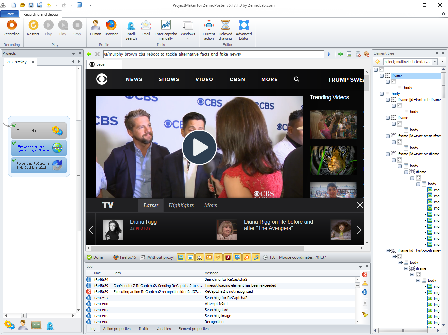Select Recognizing ReCaptcha 2 action block

click(x=39, y=165)
